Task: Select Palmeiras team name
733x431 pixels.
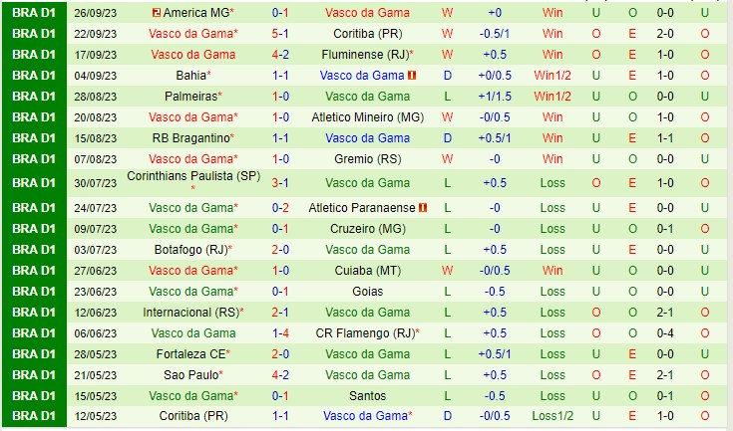Action: [x=191, y=97]
